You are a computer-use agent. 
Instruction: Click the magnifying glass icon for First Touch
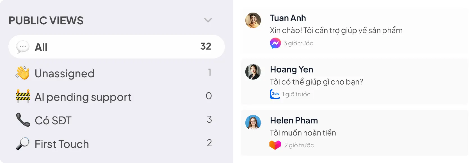(23, 144)
